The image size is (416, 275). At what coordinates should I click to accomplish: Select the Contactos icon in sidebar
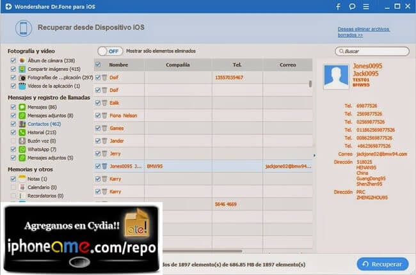(22, 124)
